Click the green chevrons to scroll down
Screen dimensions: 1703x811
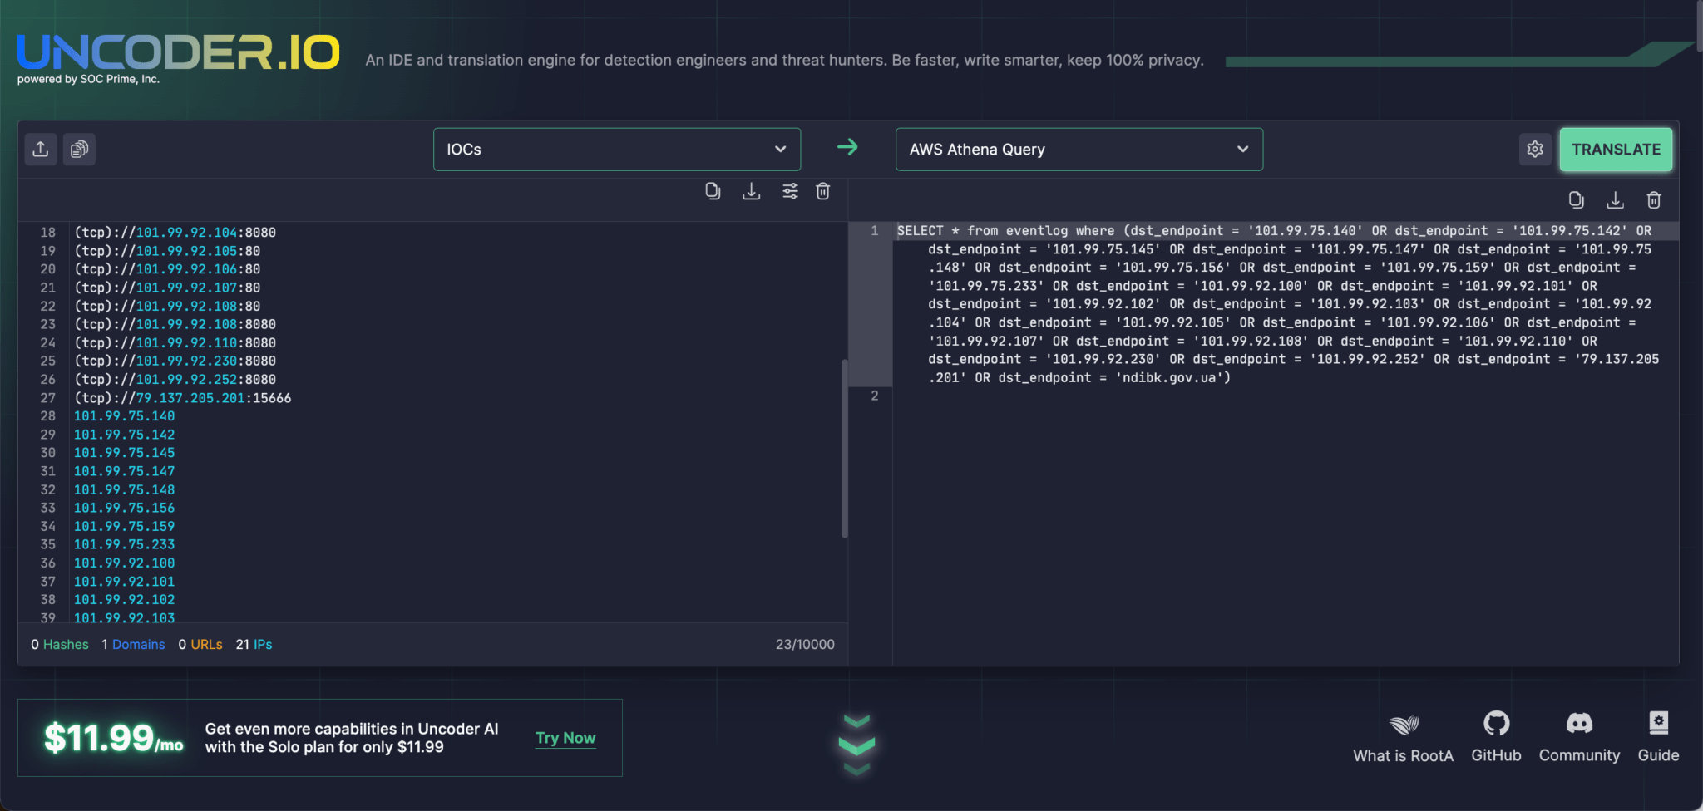coord(856,745)
